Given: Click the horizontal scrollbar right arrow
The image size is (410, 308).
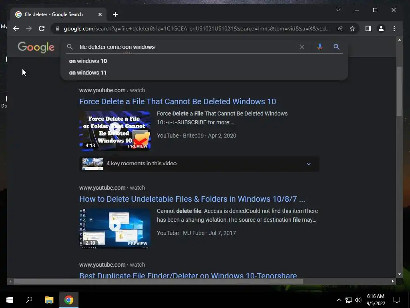Looking at the screenshot, I should [x=392, y=281].
